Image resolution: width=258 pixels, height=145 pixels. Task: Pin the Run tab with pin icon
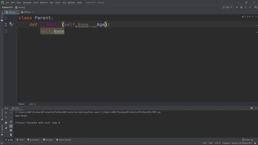(6, 128)
